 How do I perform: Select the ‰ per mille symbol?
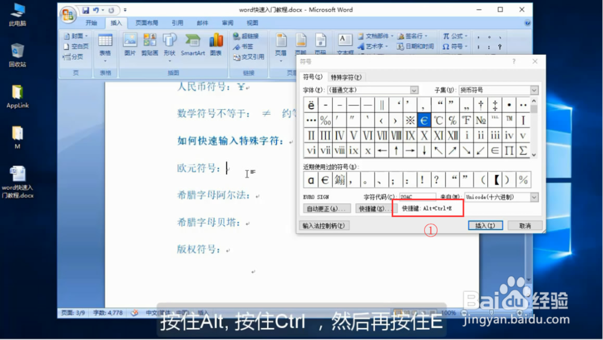tap(326, 120)
